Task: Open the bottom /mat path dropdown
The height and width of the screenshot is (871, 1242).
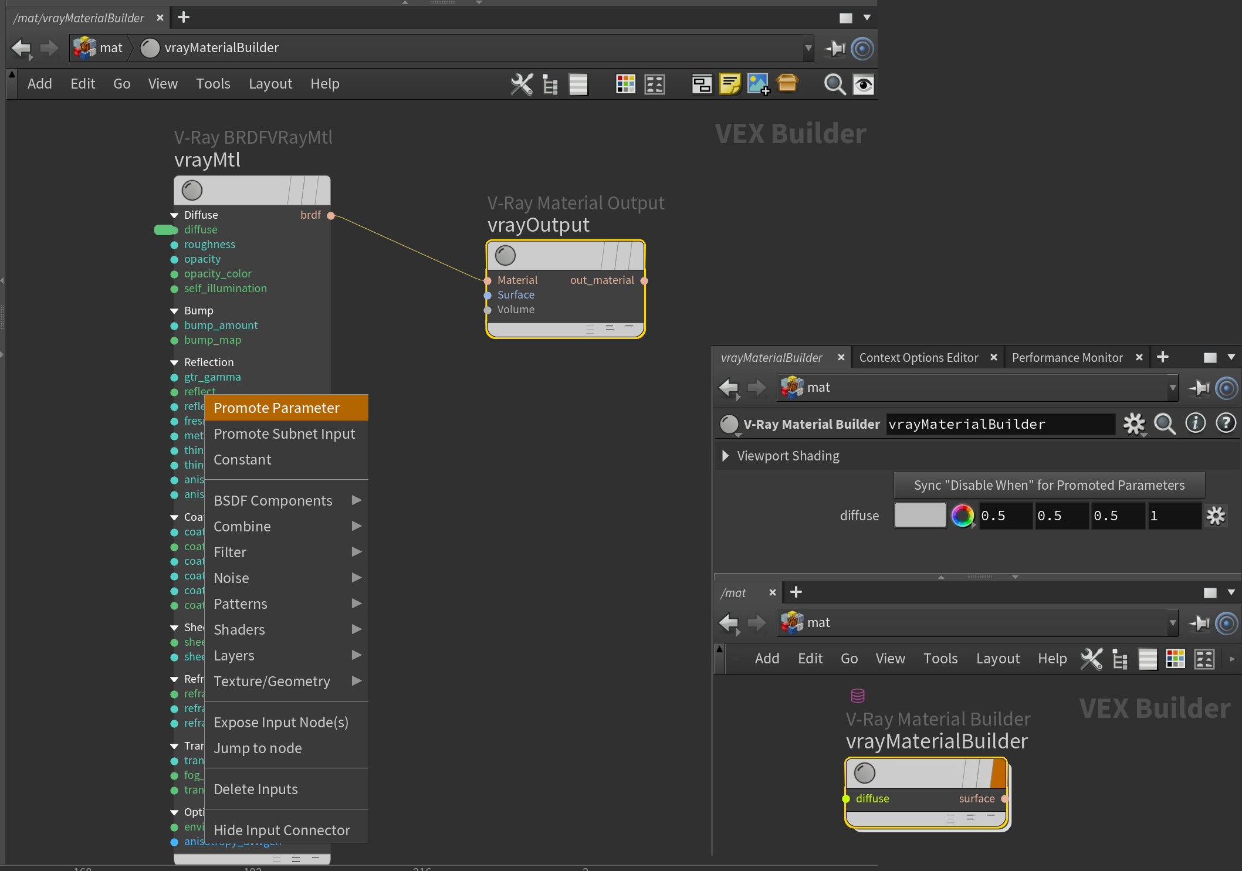Action: 1173,623
